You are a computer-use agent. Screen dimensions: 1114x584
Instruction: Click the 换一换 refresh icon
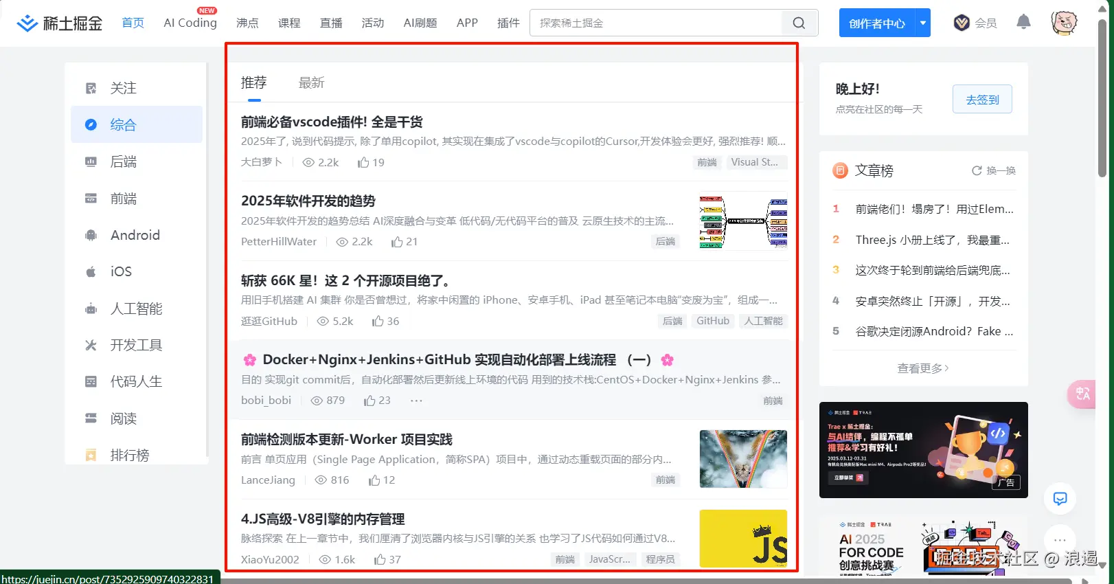pos(976,170)
